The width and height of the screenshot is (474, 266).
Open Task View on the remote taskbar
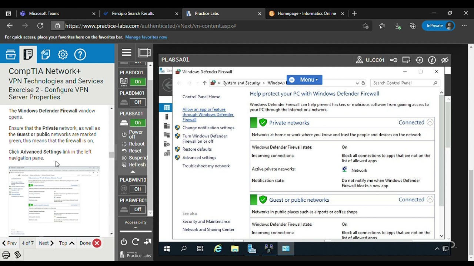200,249
